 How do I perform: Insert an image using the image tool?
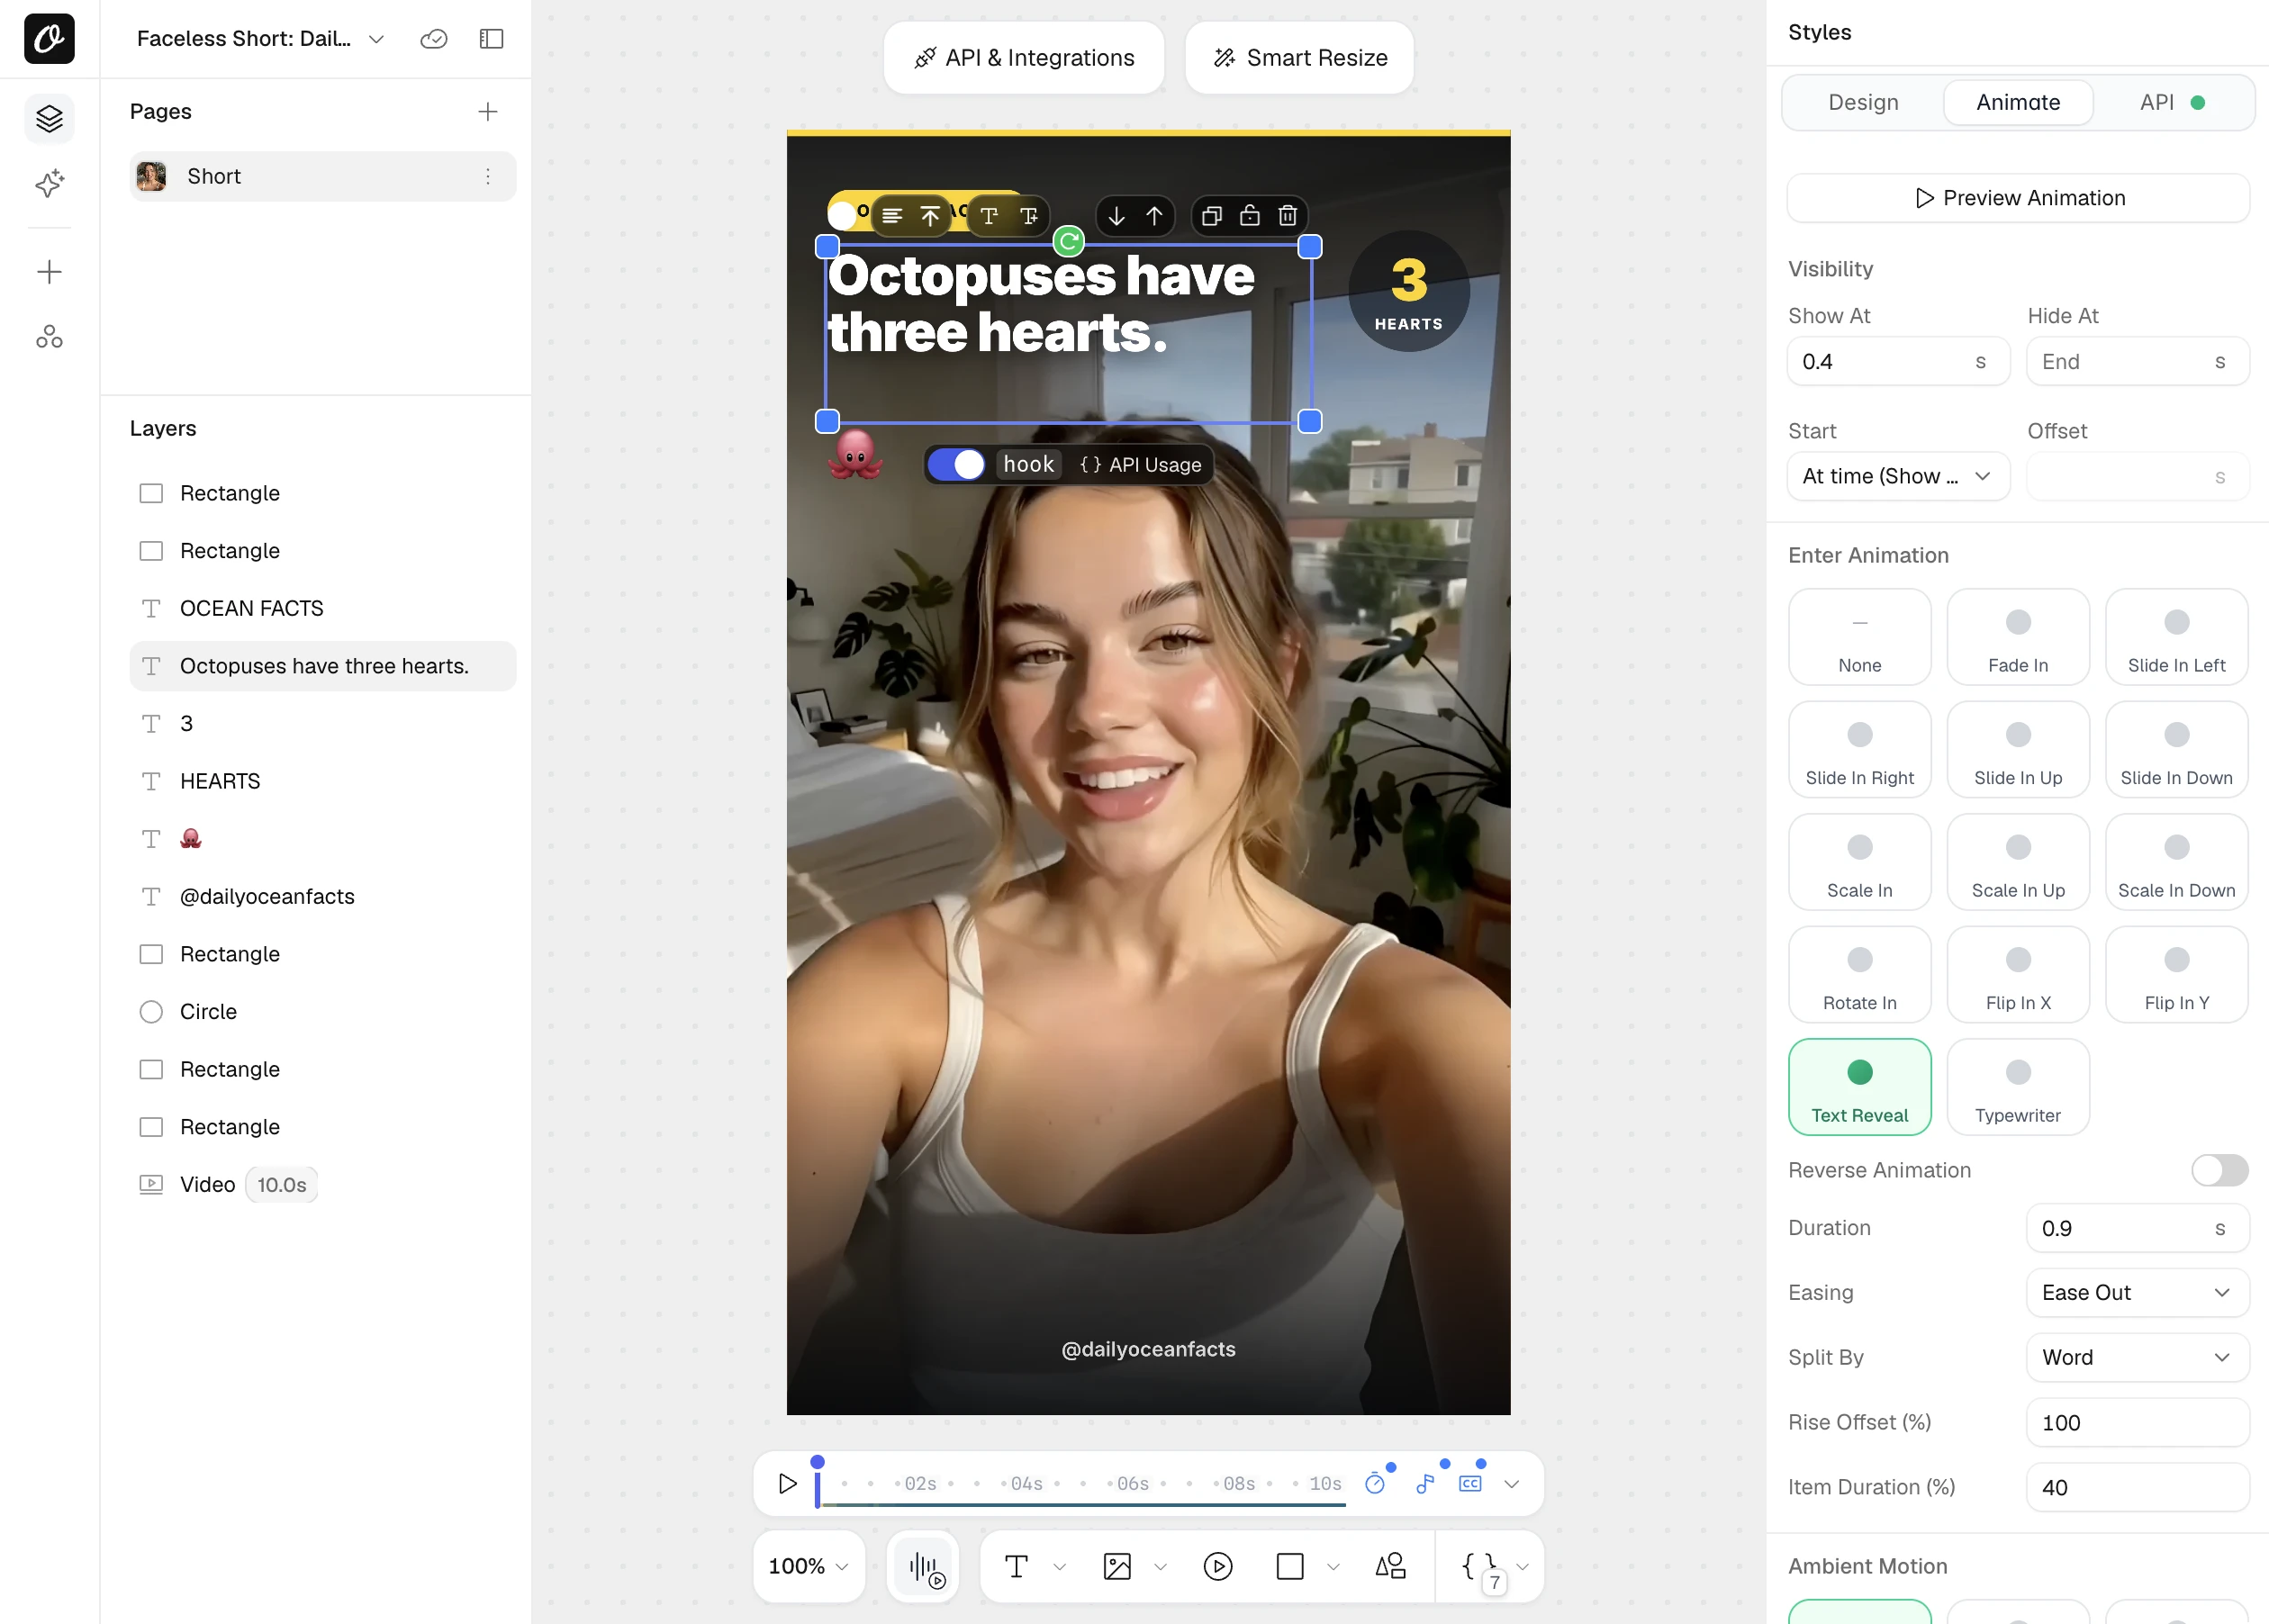point(1117,1567)
